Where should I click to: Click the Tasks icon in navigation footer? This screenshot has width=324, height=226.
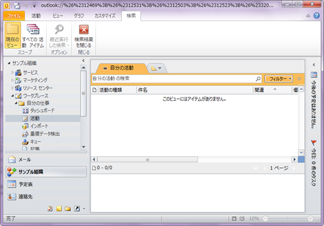click(x=50, y=209)
